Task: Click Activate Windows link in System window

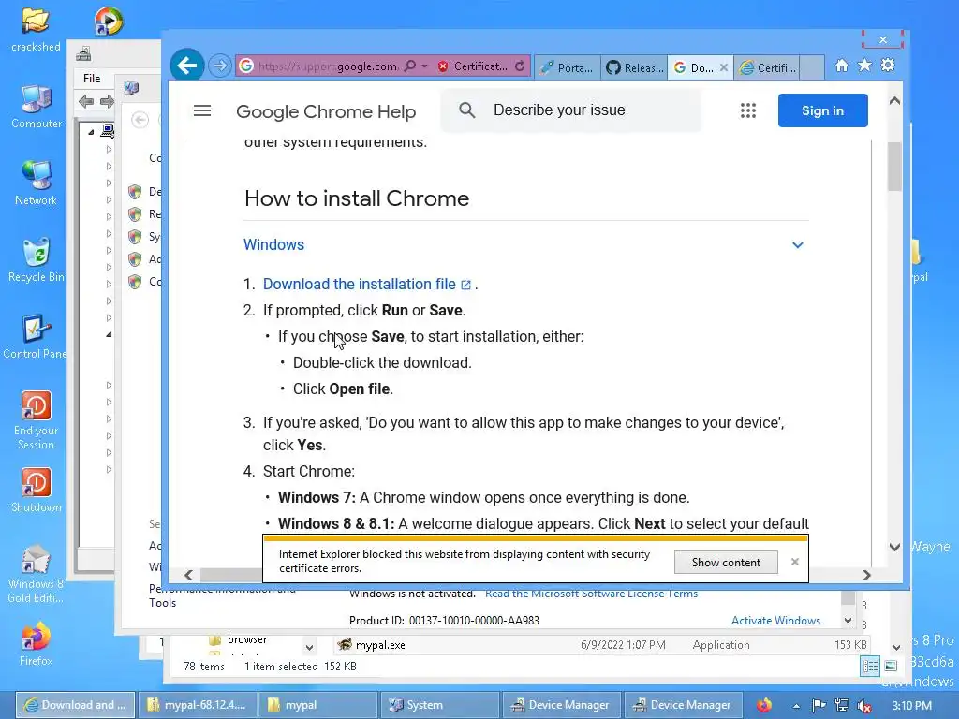Action: click(775, 621)
